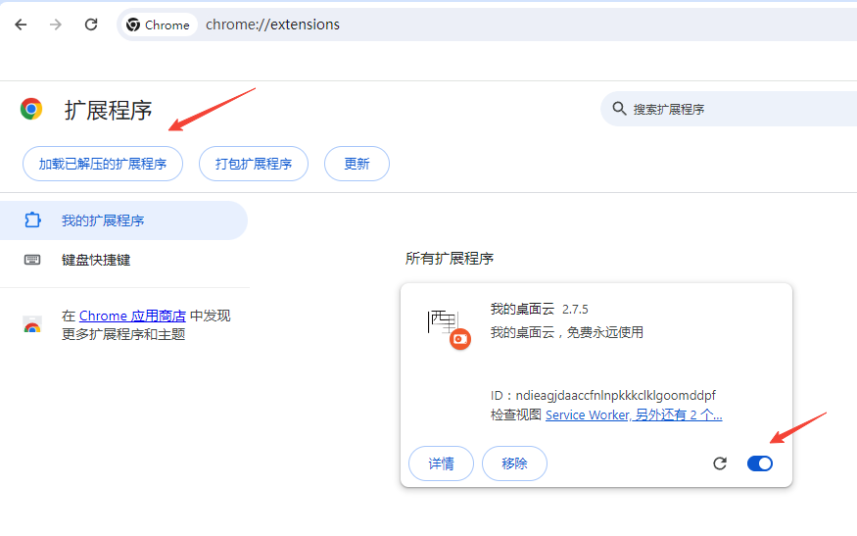Image resolution: width=857 pixels, height=536 pixels.
Task: Click 加载已解压的扩展程序 button
Action: pos(103,164)
